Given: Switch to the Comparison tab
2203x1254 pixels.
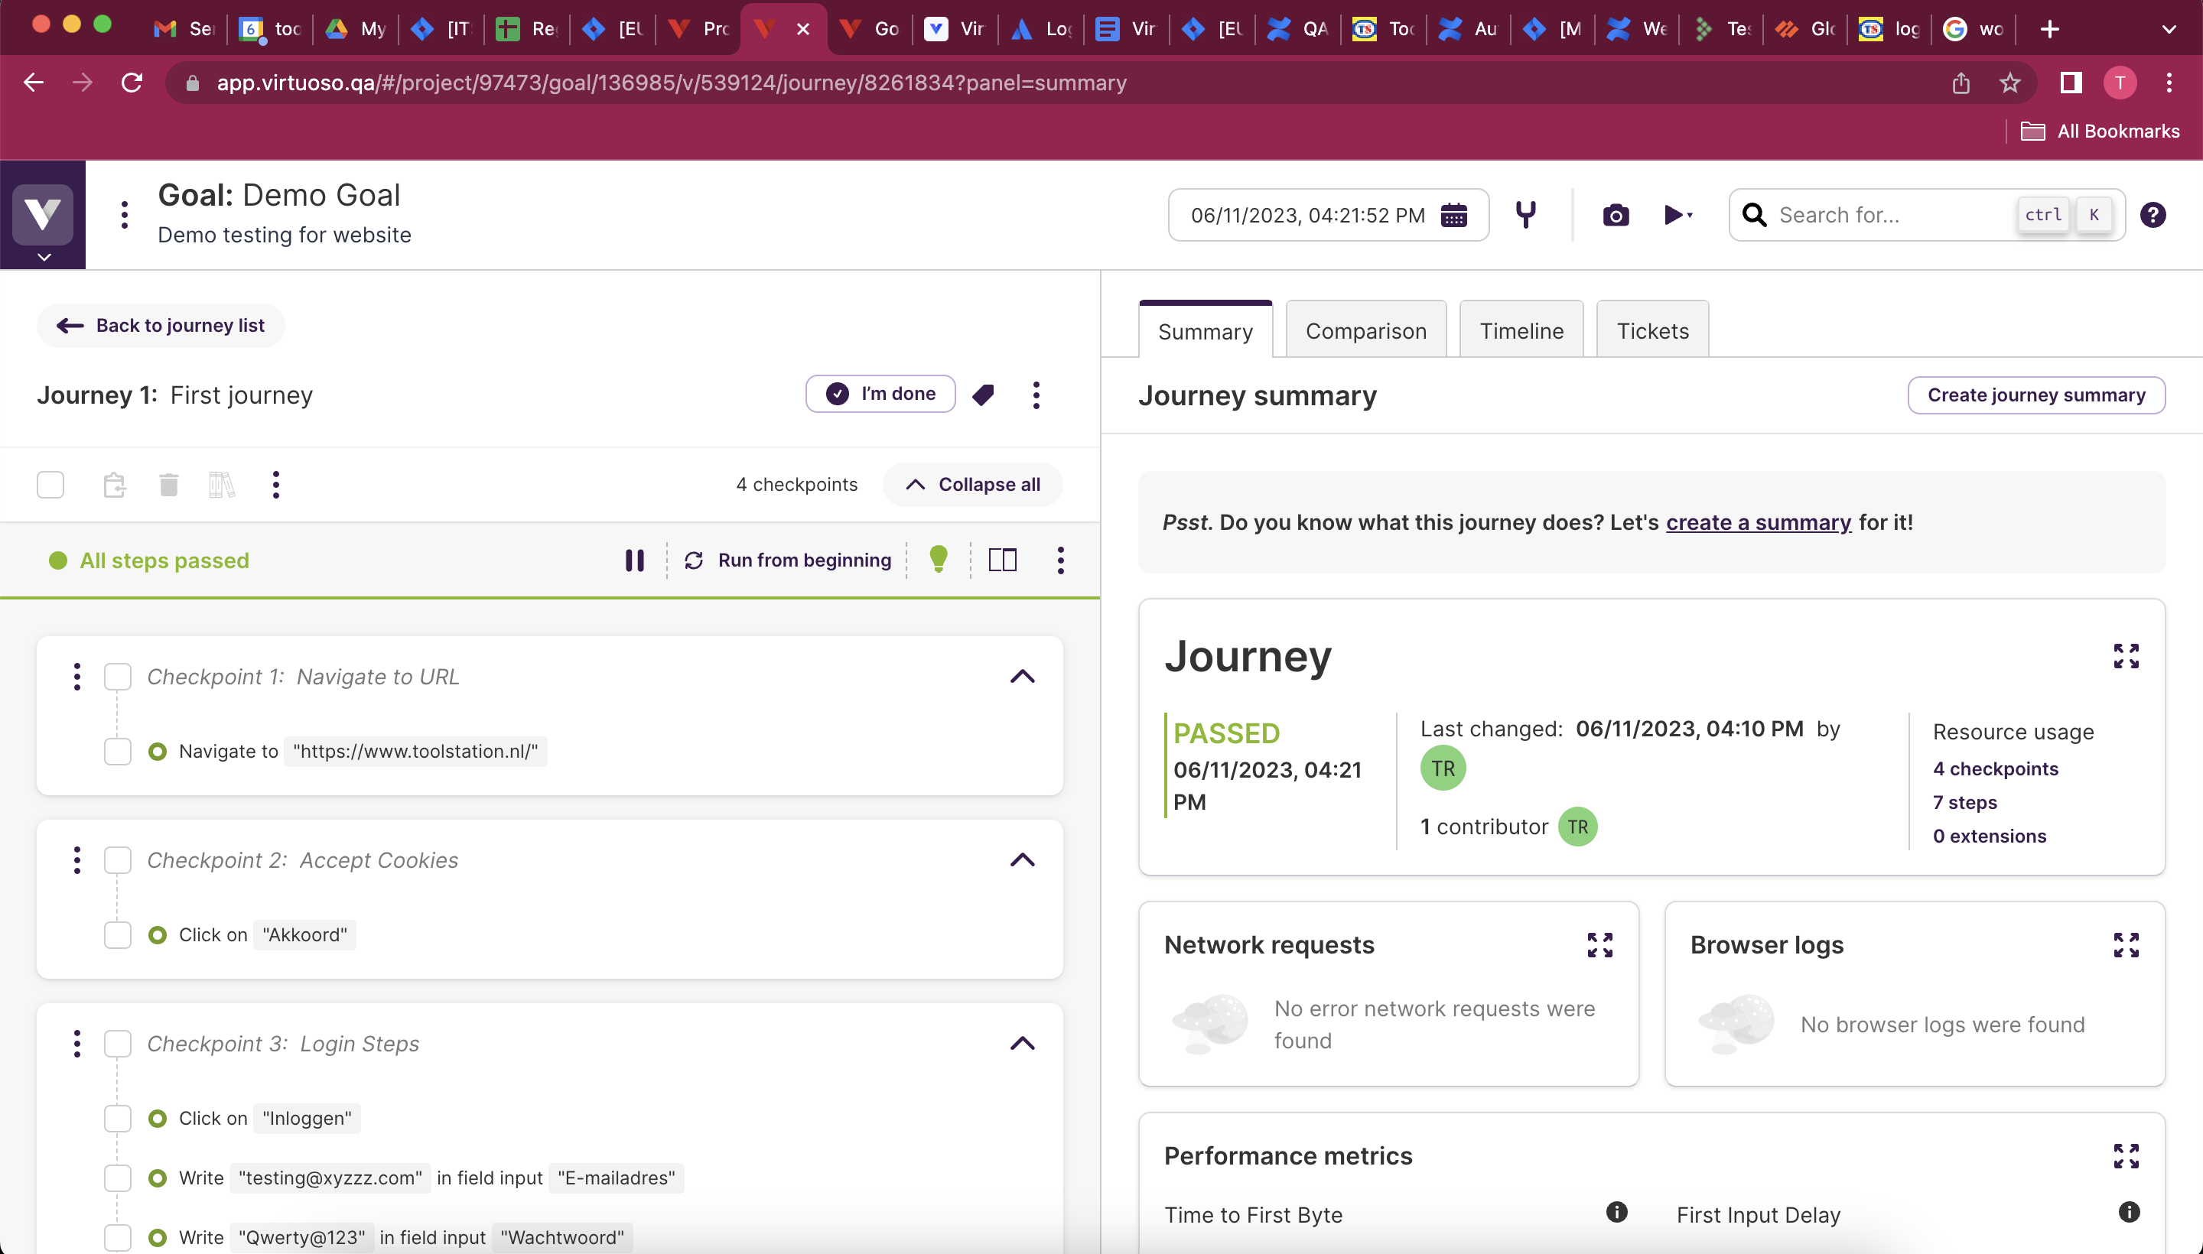Looking at the screenshot, I should (x=1365, y=330).
